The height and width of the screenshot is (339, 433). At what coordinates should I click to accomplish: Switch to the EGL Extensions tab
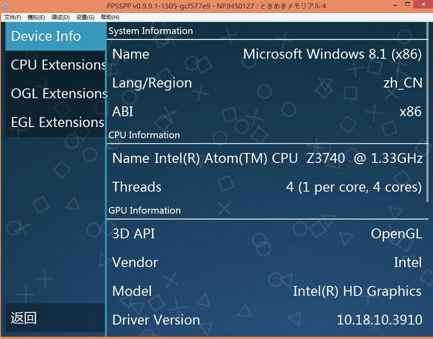pos(56,122)
